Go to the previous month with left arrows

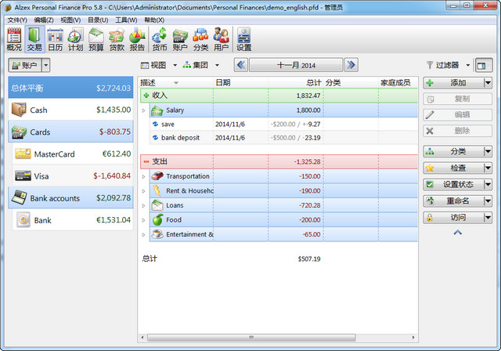click(x=241, y=65)
